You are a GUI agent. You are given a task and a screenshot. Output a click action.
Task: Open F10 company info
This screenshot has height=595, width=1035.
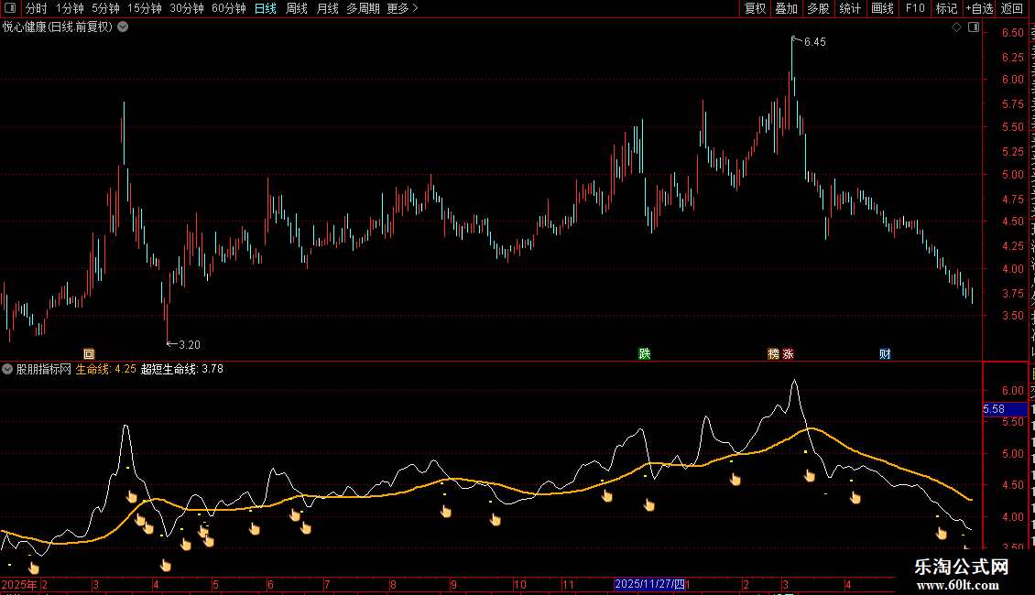[x=915, y=8]
